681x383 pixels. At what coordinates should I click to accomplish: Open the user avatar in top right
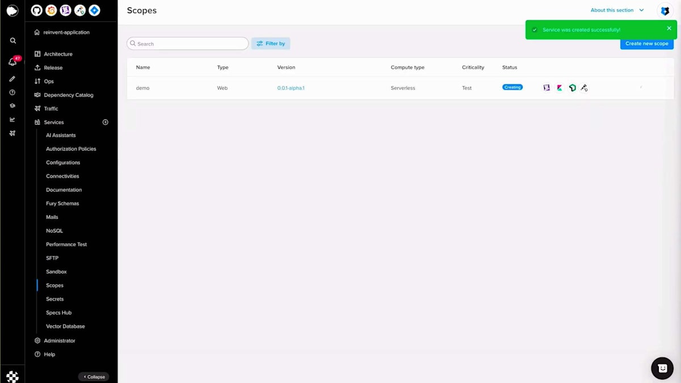(x=665, y=10)
